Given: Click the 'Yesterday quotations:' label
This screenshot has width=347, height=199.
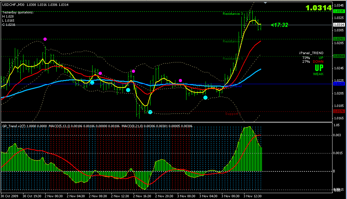Looking at the screenshot, I should [18, 12].
